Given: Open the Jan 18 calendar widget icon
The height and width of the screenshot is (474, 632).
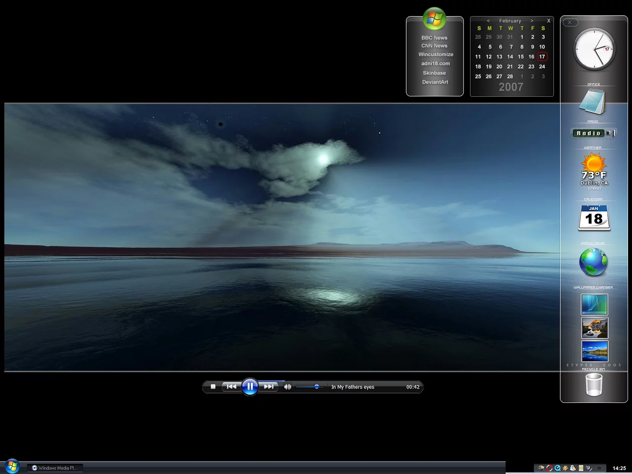Looking at the screenshot, I should coord(594,218).
